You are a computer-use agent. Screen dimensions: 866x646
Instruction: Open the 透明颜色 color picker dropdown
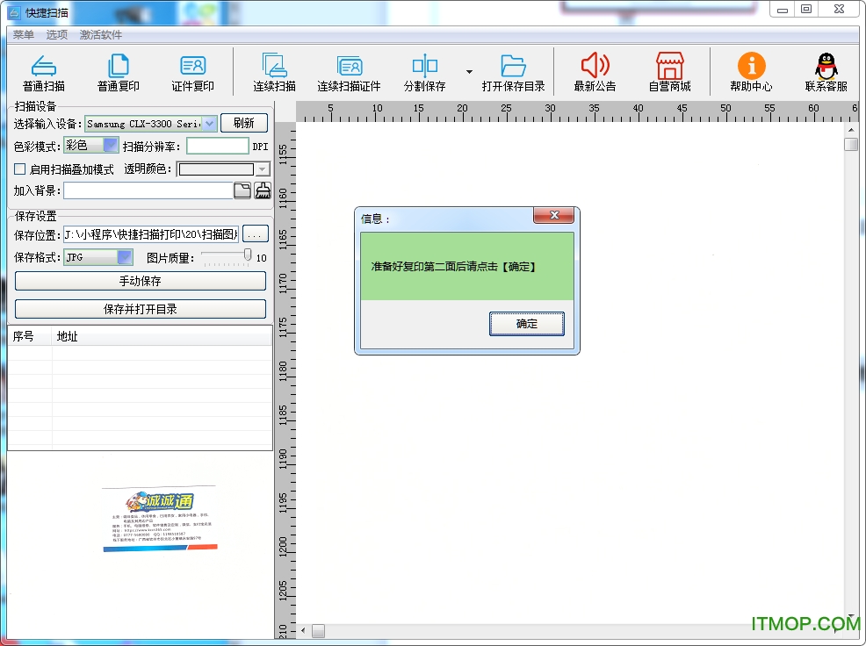coord(262,169)
